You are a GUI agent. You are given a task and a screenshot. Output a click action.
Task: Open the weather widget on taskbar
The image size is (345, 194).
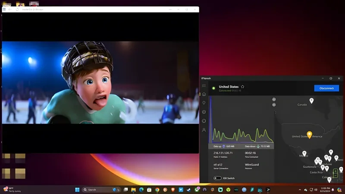click(x=12, y=190)
